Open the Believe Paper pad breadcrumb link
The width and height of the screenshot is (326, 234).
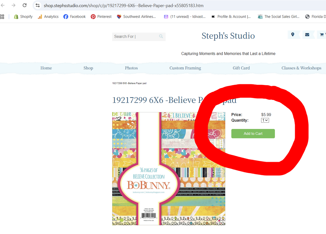(x=129, y=83)
